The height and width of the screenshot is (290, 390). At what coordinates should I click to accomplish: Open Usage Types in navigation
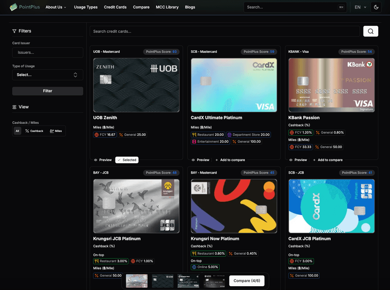click(86, 7)
